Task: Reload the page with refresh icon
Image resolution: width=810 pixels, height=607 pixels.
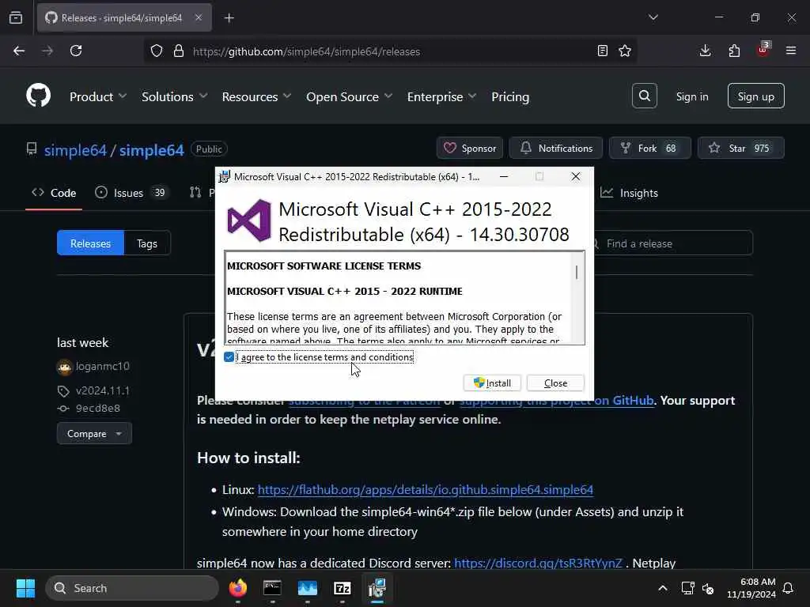Action: point(76,51)
